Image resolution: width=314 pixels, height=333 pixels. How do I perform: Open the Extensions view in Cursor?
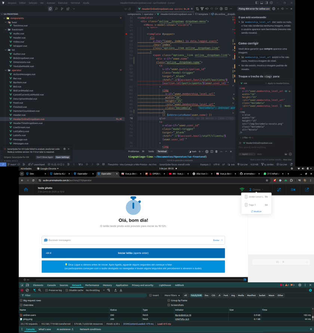68,9
